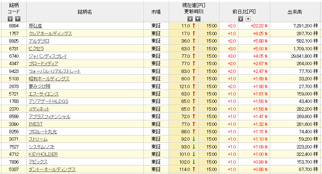
Task: Open the INEST stock link
Action: pos(36,124)
